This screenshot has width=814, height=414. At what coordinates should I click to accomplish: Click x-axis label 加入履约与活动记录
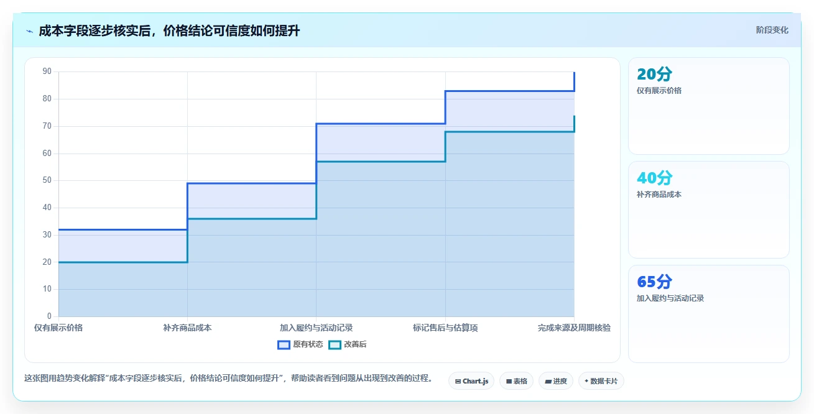[316, 328]
